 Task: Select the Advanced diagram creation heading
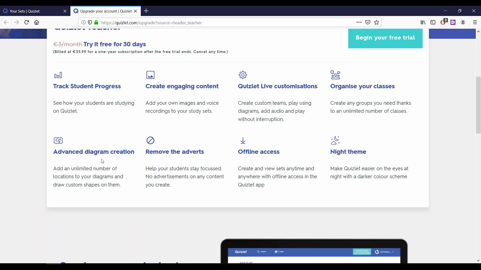pyautogui.click(x=94, y=152)
